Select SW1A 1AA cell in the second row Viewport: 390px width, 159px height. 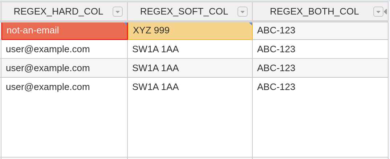(x=190, y=49)
